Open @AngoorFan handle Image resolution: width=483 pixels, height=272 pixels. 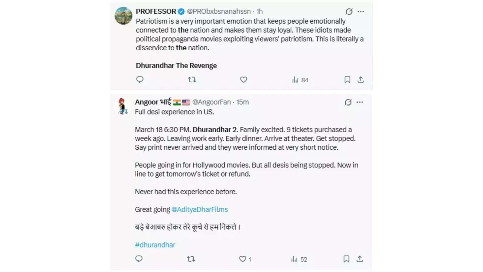[212, 102]
